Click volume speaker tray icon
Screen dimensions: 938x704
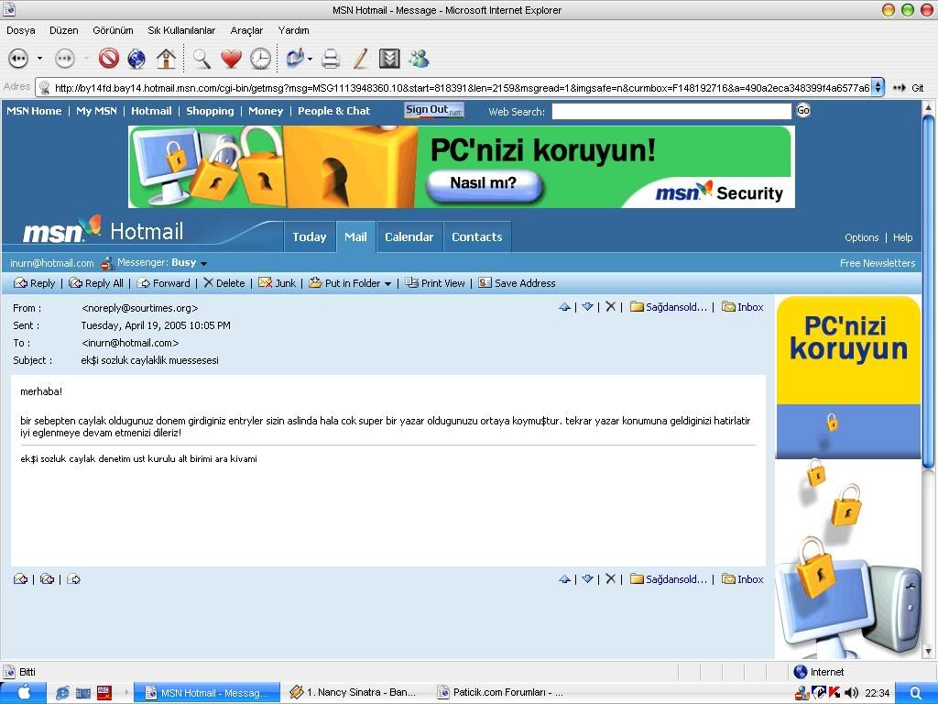(x=851, y=693)
